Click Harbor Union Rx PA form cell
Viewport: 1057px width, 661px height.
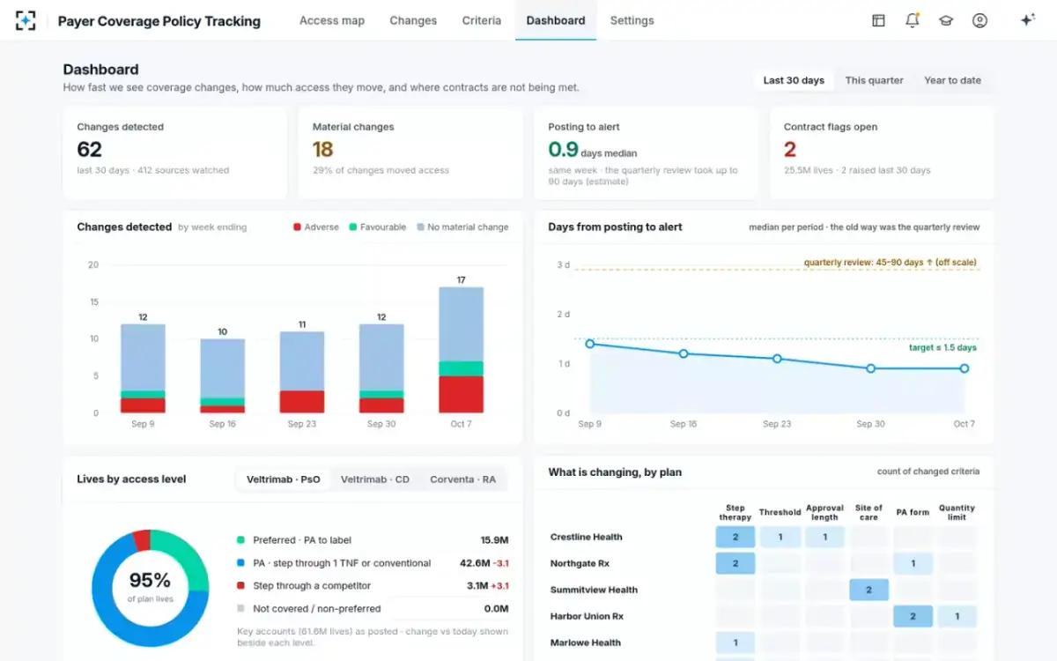coord(913,616)
